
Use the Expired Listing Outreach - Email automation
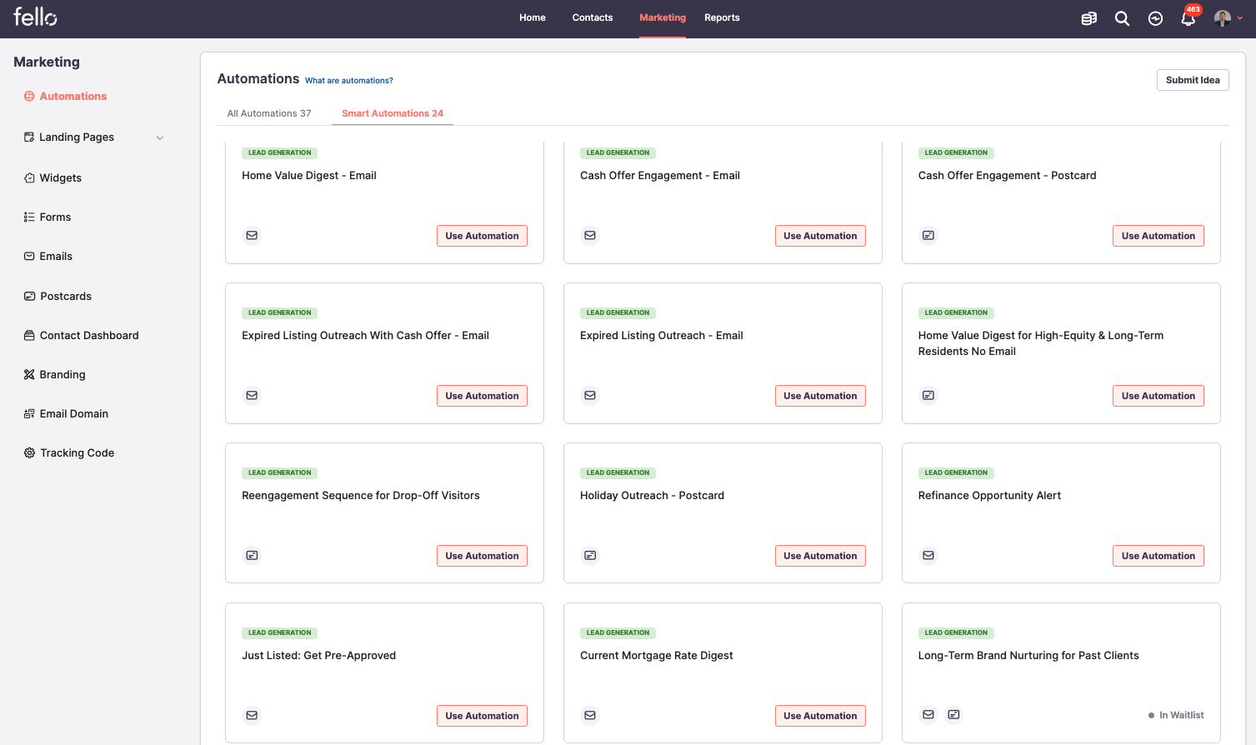click(820, 396)
